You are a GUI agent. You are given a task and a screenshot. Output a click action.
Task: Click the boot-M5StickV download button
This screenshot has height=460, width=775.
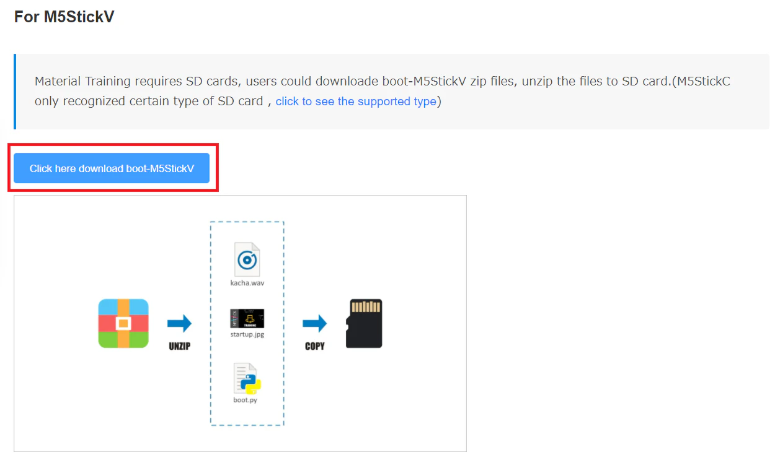(x=112, y=168)
